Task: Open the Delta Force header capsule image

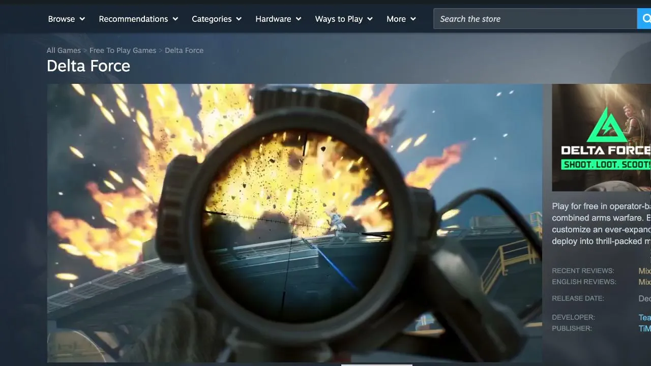Action: pyautogui.click(x=602, y=137)
